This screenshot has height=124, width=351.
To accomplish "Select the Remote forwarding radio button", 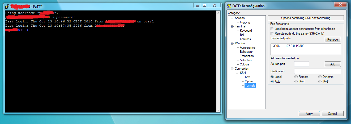I will click(296, 77).
